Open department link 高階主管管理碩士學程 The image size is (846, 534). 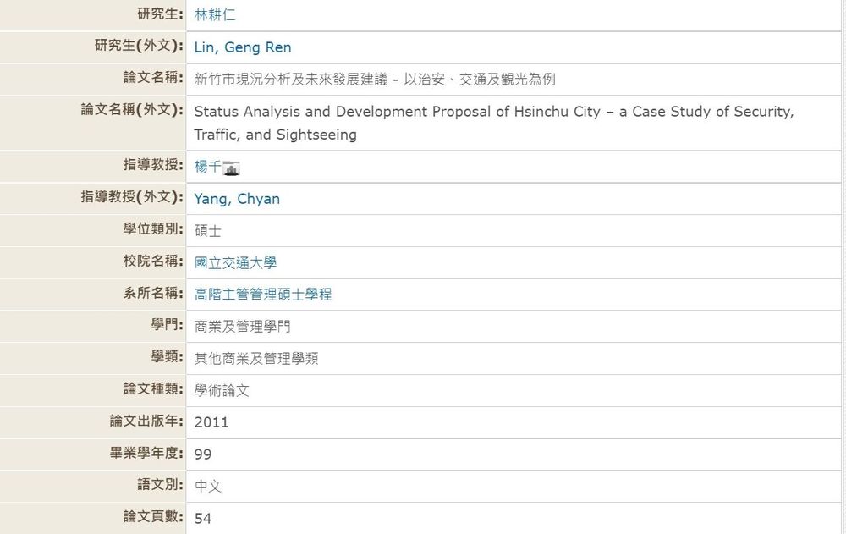(x=263, y=295)
